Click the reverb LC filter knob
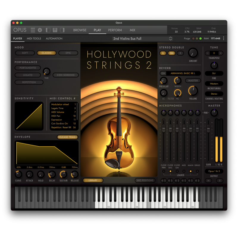 coord(164,93)
